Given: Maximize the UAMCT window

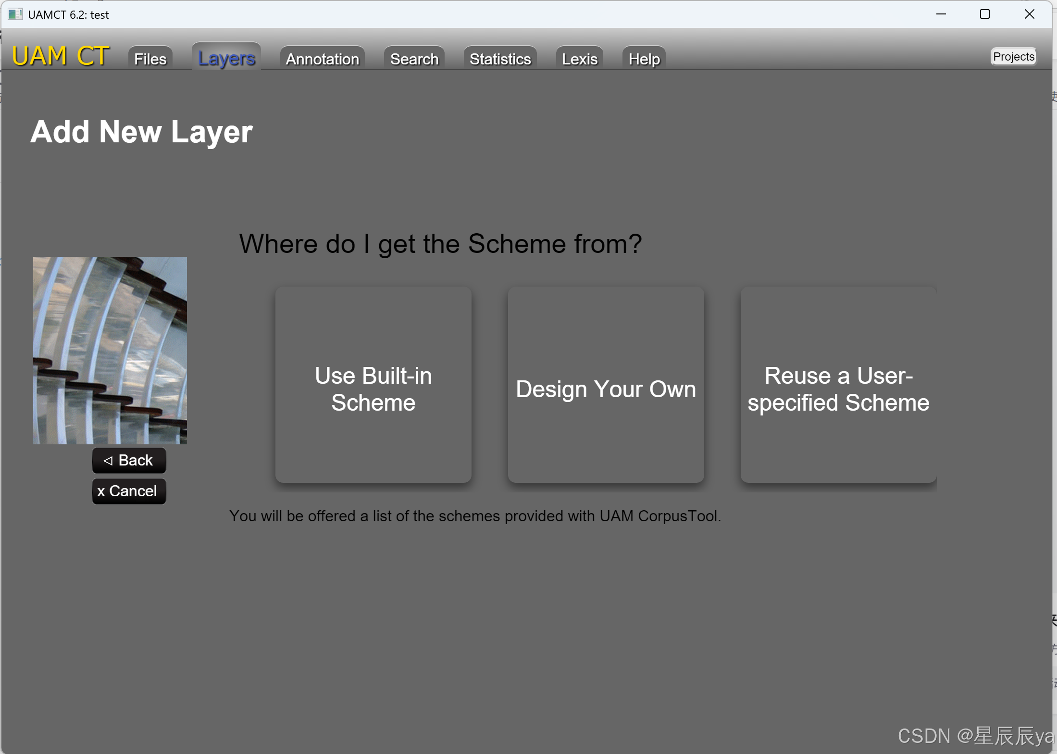Looking at the screenshot, I should click(x=984, y=14).
